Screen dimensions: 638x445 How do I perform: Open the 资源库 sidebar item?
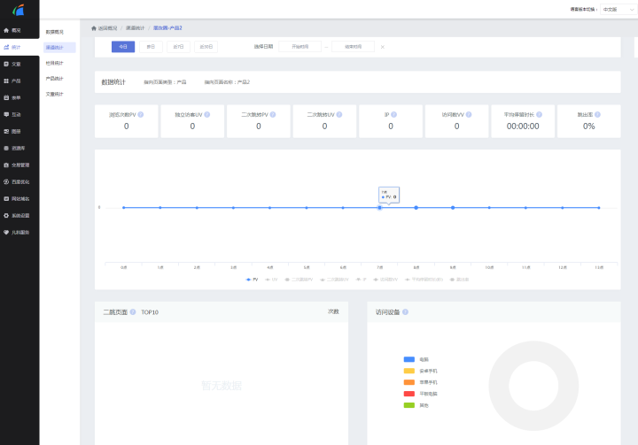click(x=19, y=149)
